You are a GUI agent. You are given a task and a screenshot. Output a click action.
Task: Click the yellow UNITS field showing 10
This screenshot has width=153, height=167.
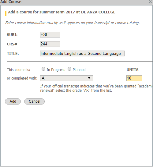134,78
